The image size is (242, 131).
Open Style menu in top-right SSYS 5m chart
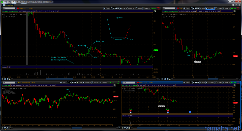pos(202,8)
